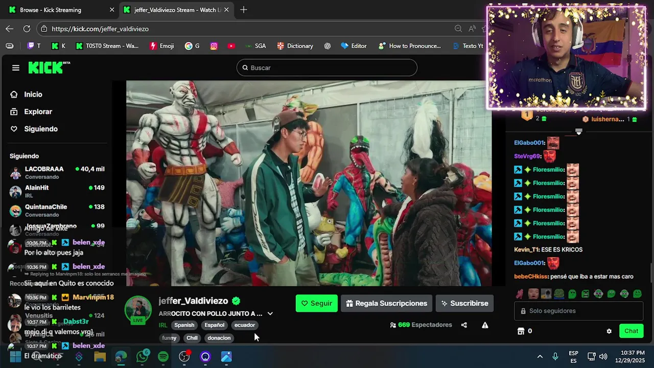Switch to Browse - Kick Streaming tab
The height and width of the screenshot is (368, 654).
tap(59, 10)
